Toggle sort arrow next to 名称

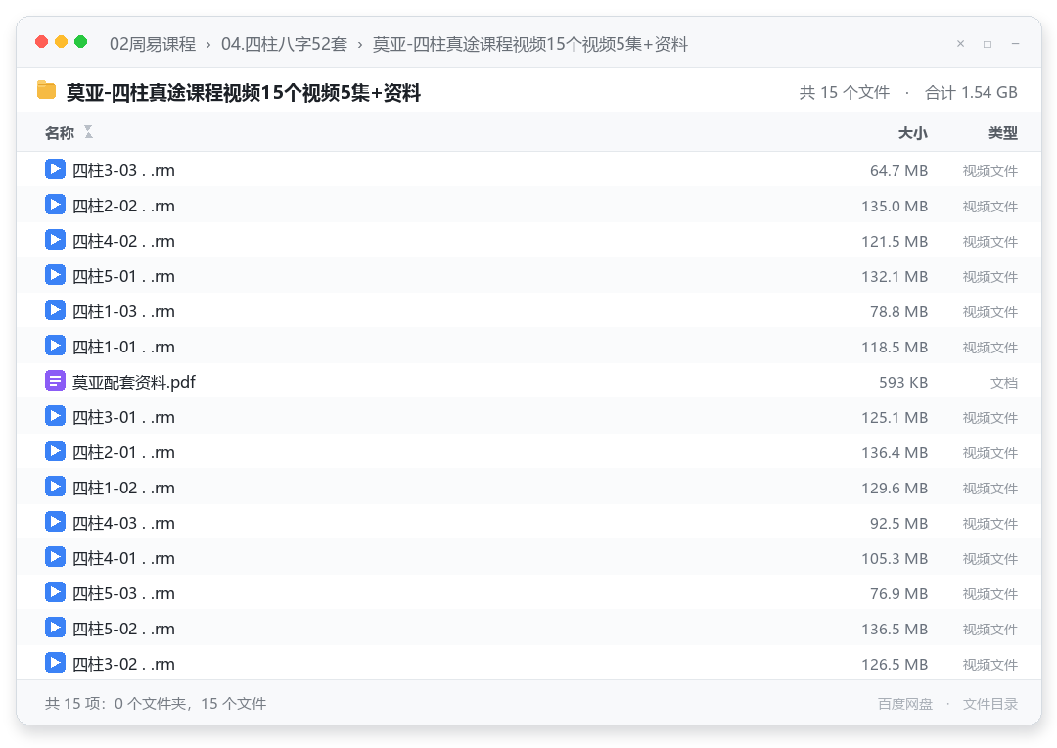[88, 132]
